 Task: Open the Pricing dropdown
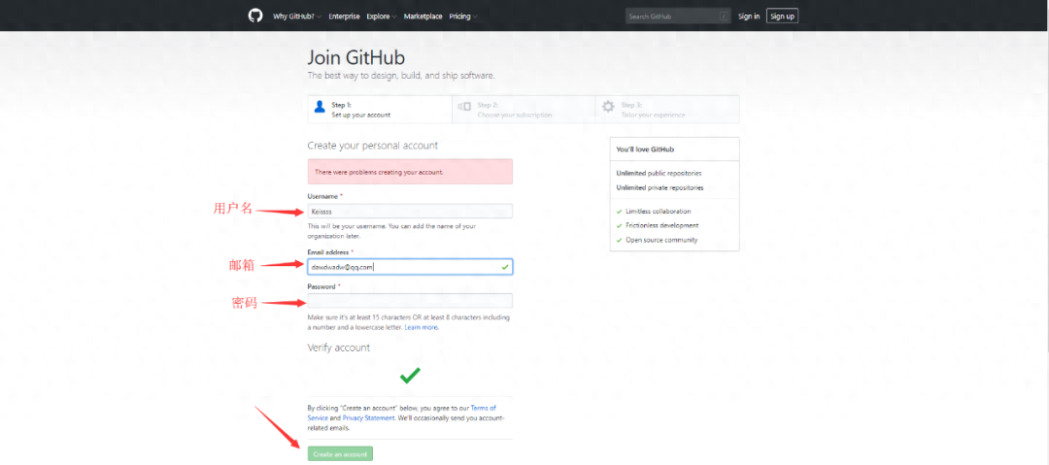461,17
